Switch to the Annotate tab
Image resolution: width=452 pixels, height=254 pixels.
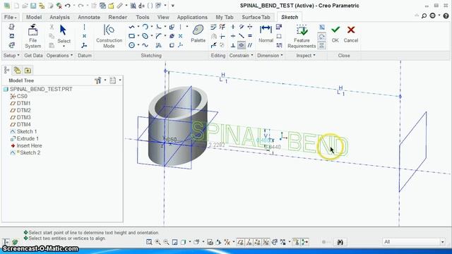click(x=89, y=17)
